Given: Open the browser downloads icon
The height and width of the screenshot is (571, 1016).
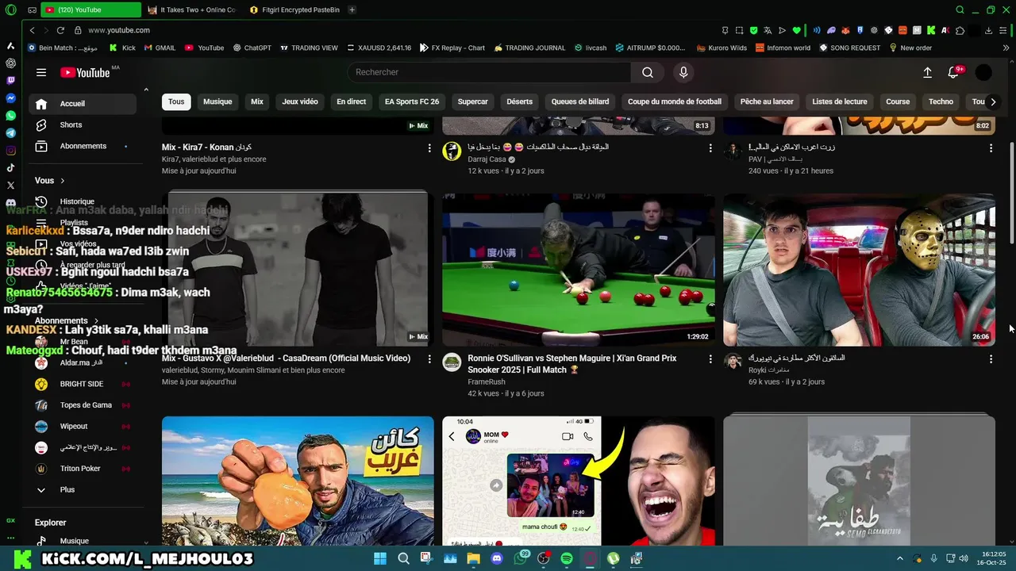Looking at the screenshot, I should [988, 30].
